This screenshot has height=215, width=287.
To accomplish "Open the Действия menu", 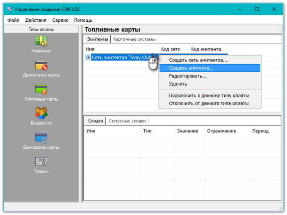I will pos(36,20).
